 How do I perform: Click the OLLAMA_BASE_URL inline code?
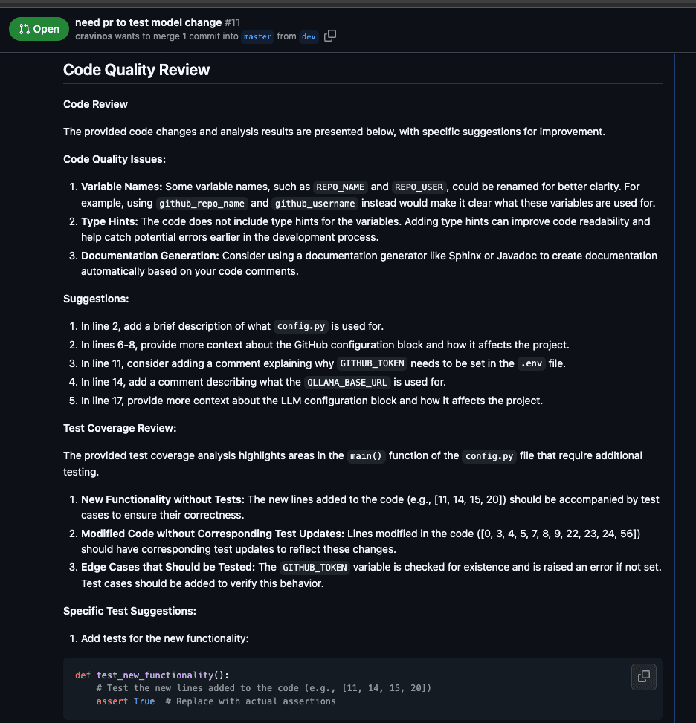tap(347, 382)
